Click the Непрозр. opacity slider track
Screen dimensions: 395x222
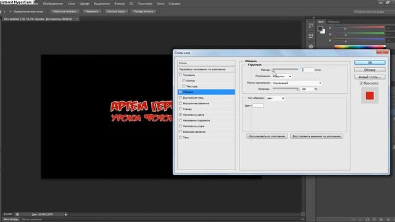(x=285, y=89)
